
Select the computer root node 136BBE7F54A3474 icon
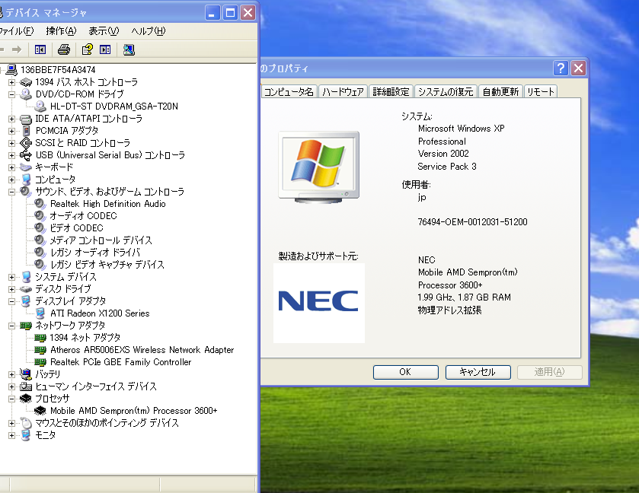click(11, 70)
